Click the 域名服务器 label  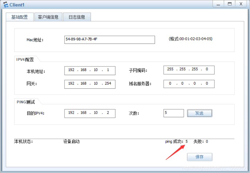coord(140,84)
